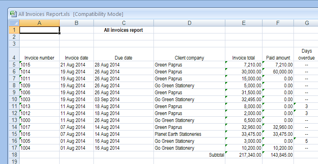The image size is (318, 164).
Task: Select invoice number 1000 cell
Action: [x=39, y=120]
